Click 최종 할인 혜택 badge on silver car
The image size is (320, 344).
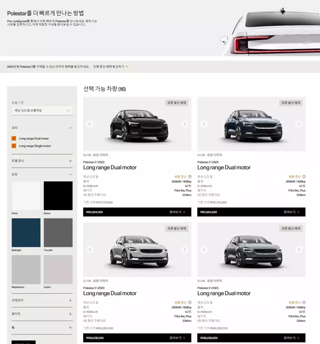pos(177,228)
